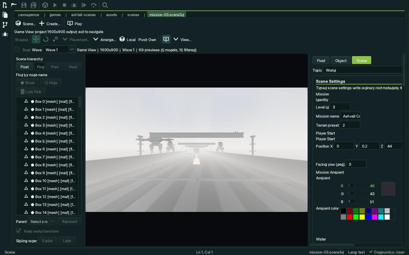This screenshot has width=409, height=255.
Task: Click the Position X input field
Action: (x=344, y=146)
